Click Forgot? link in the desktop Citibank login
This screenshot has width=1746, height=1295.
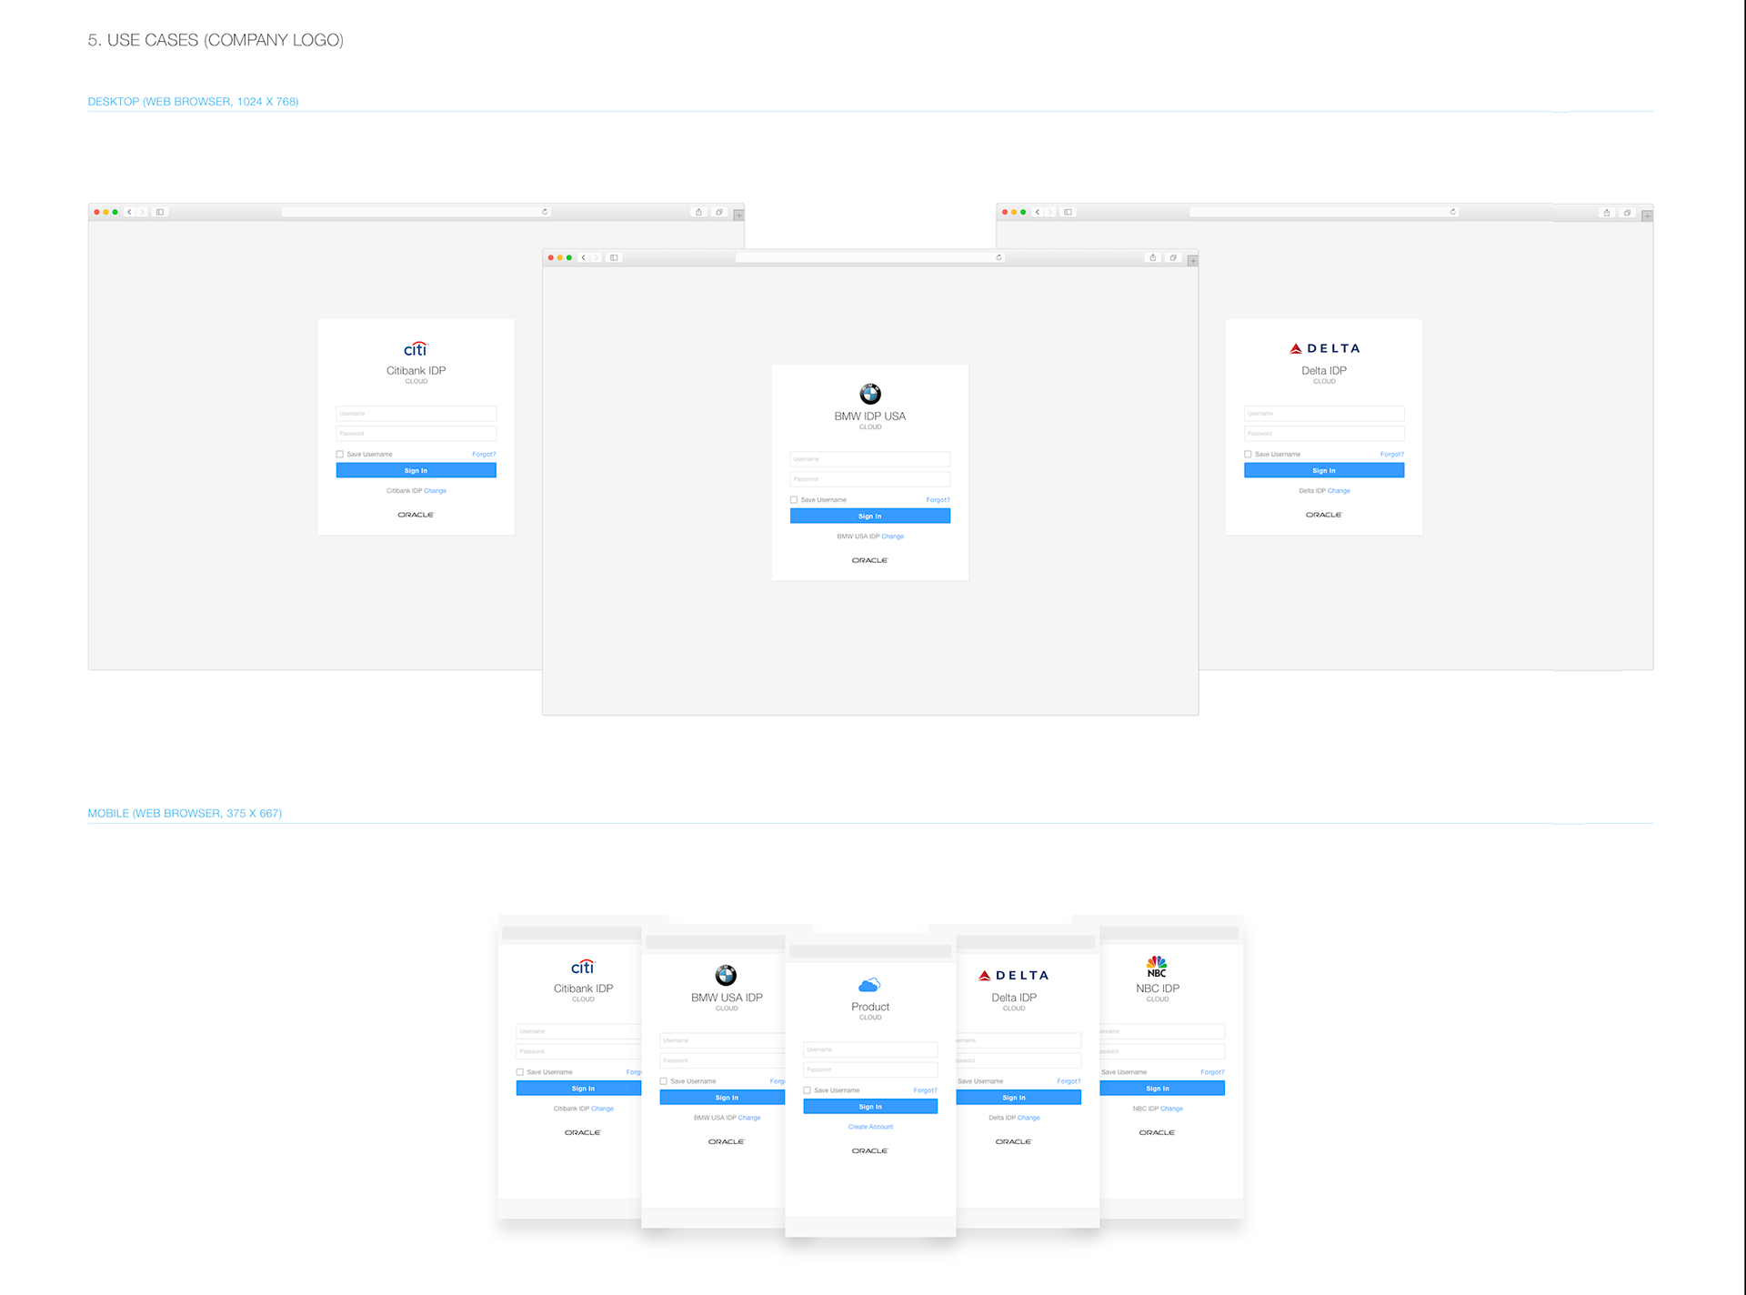[484, 454]
